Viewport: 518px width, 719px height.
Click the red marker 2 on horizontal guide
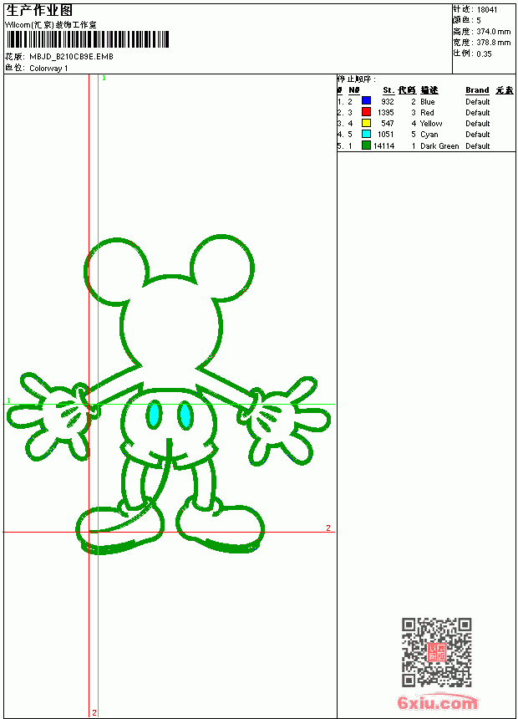[328, 528]
